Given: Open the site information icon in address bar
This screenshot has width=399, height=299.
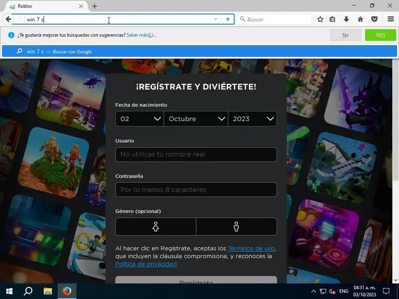Looking at the screenshot, I should pos(19,19).
